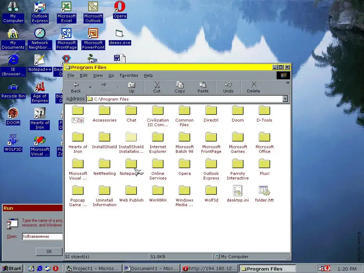Click the Delete toolbar button

(253, 87)
